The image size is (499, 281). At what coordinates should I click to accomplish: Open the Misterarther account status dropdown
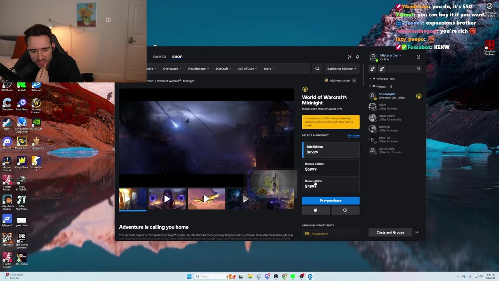(391, 55)
